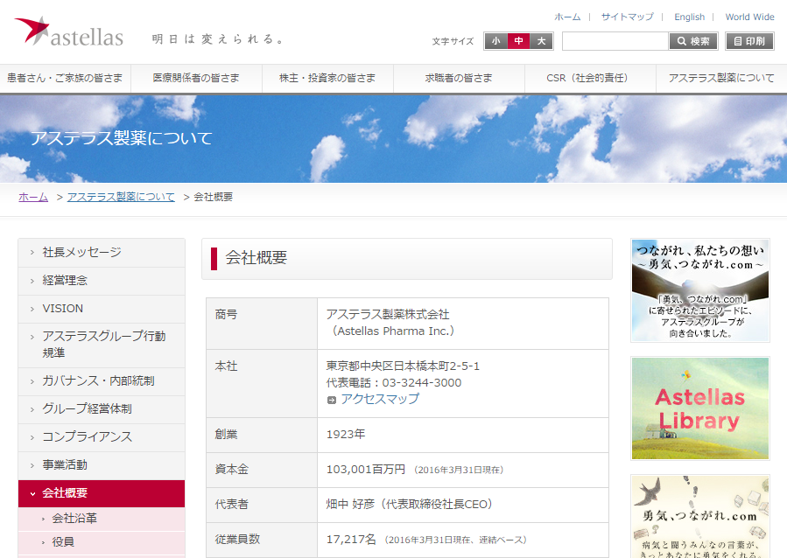Click arrow icon beside アクセスマップ
This screenshot has height=558, width=787.
tap(331, 400)
